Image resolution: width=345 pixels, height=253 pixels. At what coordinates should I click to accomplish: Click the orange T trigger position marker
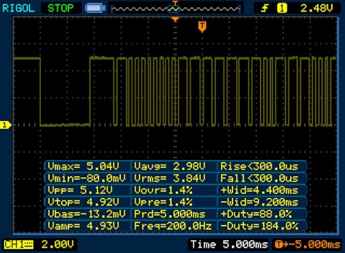(x=202, y=27)
